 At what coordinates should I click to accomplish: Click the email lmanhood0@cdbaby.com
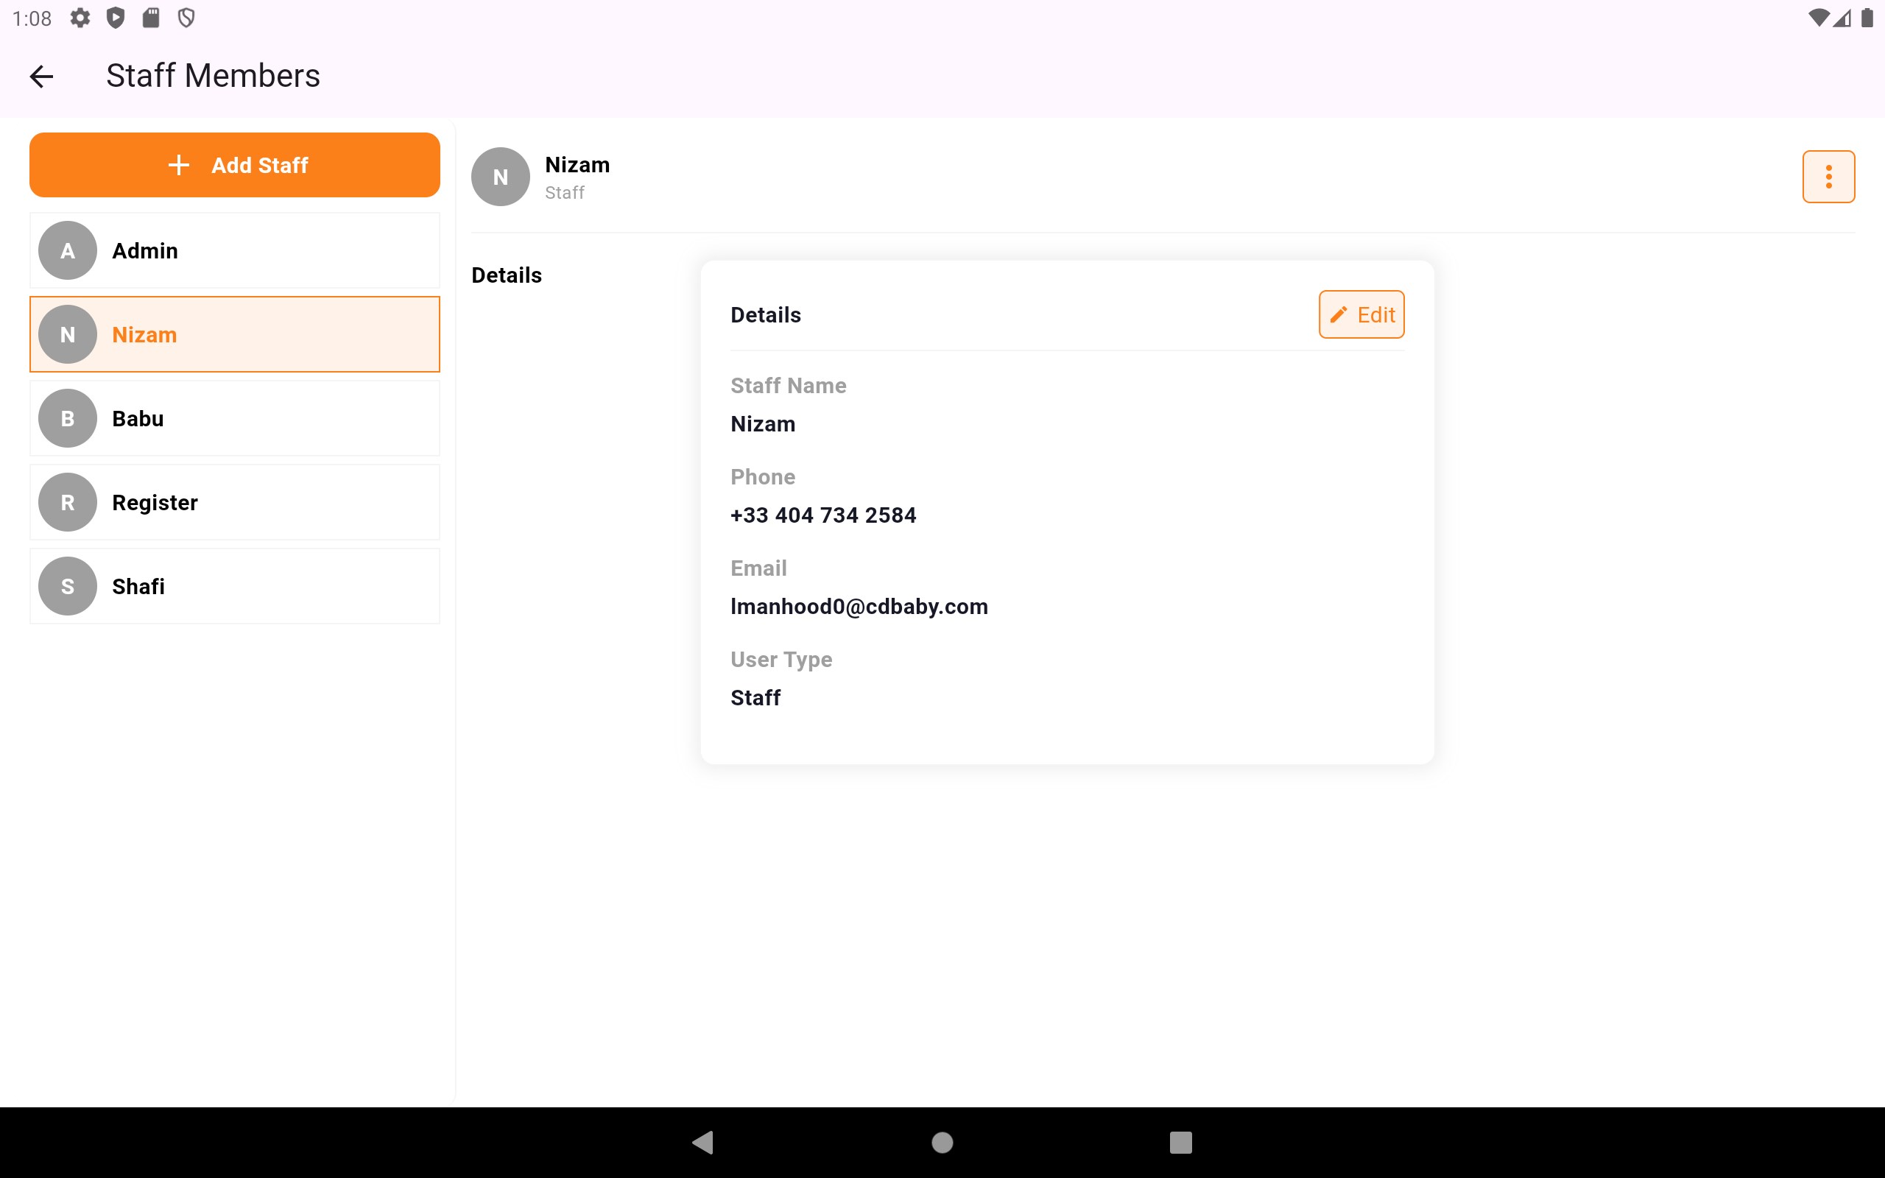pyautogui.click(x=859, y=606)
